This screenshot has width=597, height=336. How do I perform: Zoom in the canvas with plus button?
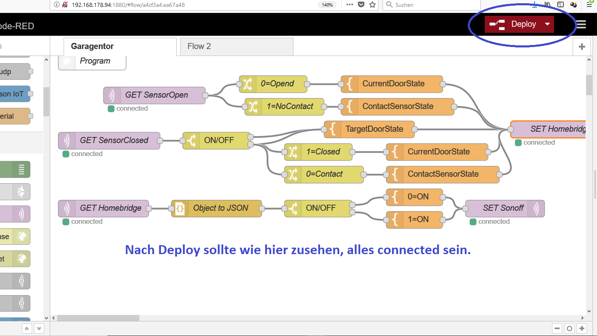click(x=582, y=328)
